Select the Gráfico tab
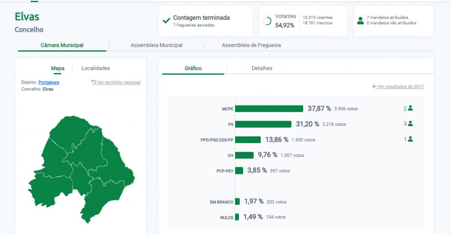 click(x=193, y=68)
